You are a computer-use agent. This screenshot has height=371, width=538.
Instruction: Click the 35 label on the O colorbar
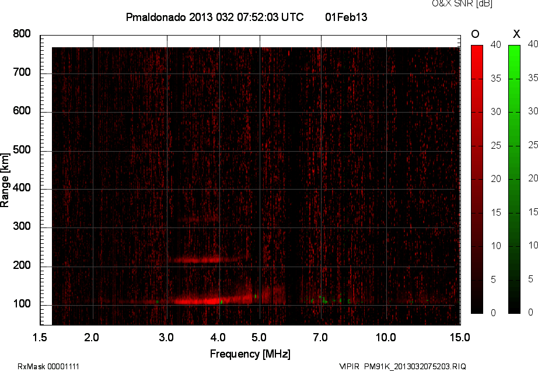point(496,79)
